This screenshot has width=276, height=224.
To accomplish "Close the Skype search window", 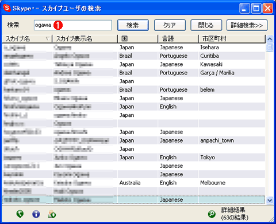I will pyautogui.click(x=268, y=9).
